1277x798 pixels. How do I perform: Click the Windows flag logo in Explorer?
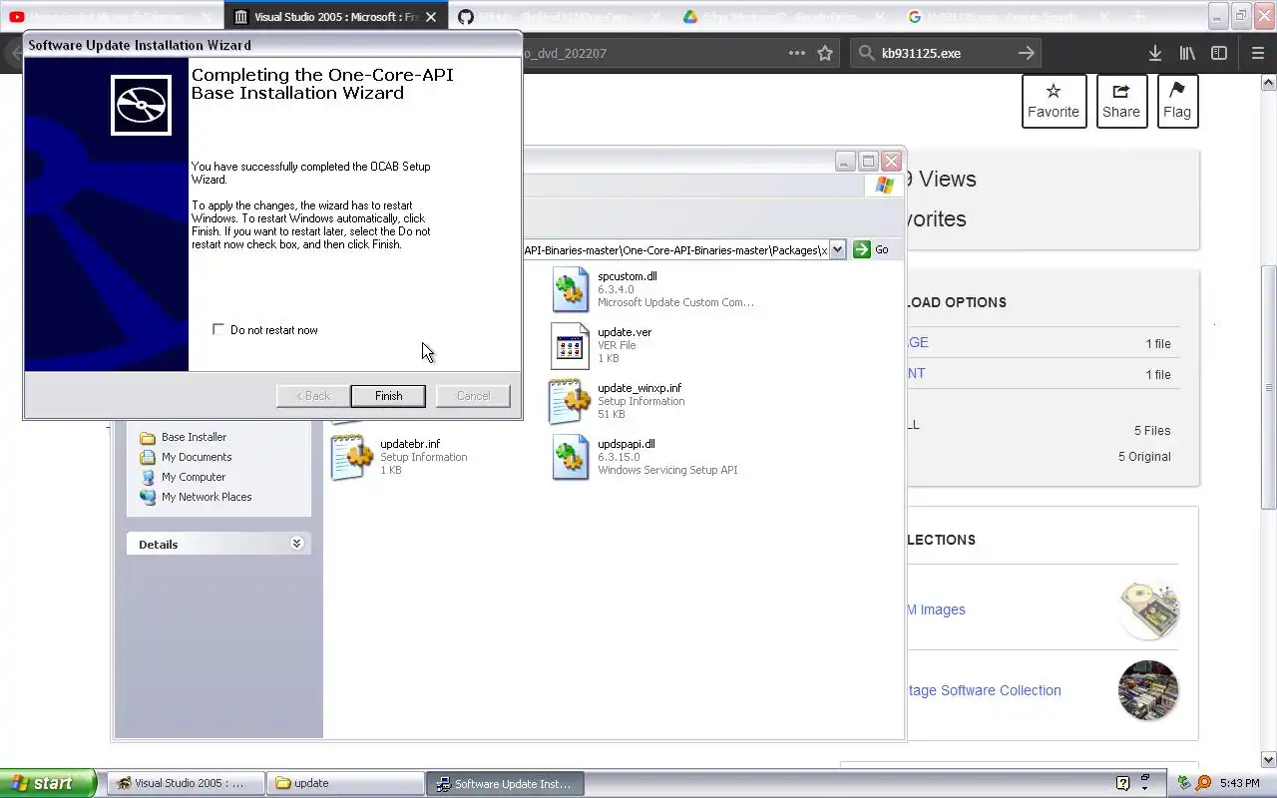tap(884, 186)
